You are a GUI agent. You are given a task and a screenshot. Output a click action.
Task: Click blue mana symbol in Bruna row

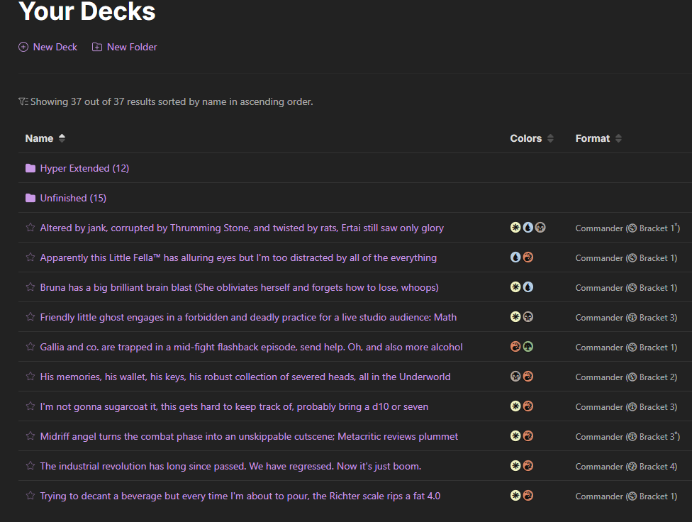(x=528, y=287)
